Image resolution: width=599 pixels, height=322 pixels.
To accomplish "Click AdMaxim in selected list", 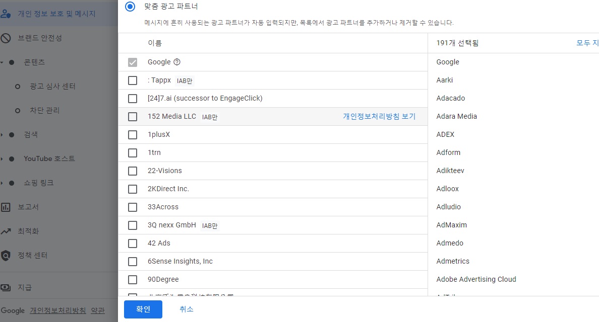I will pyautogui.click(x=452, y=225).
